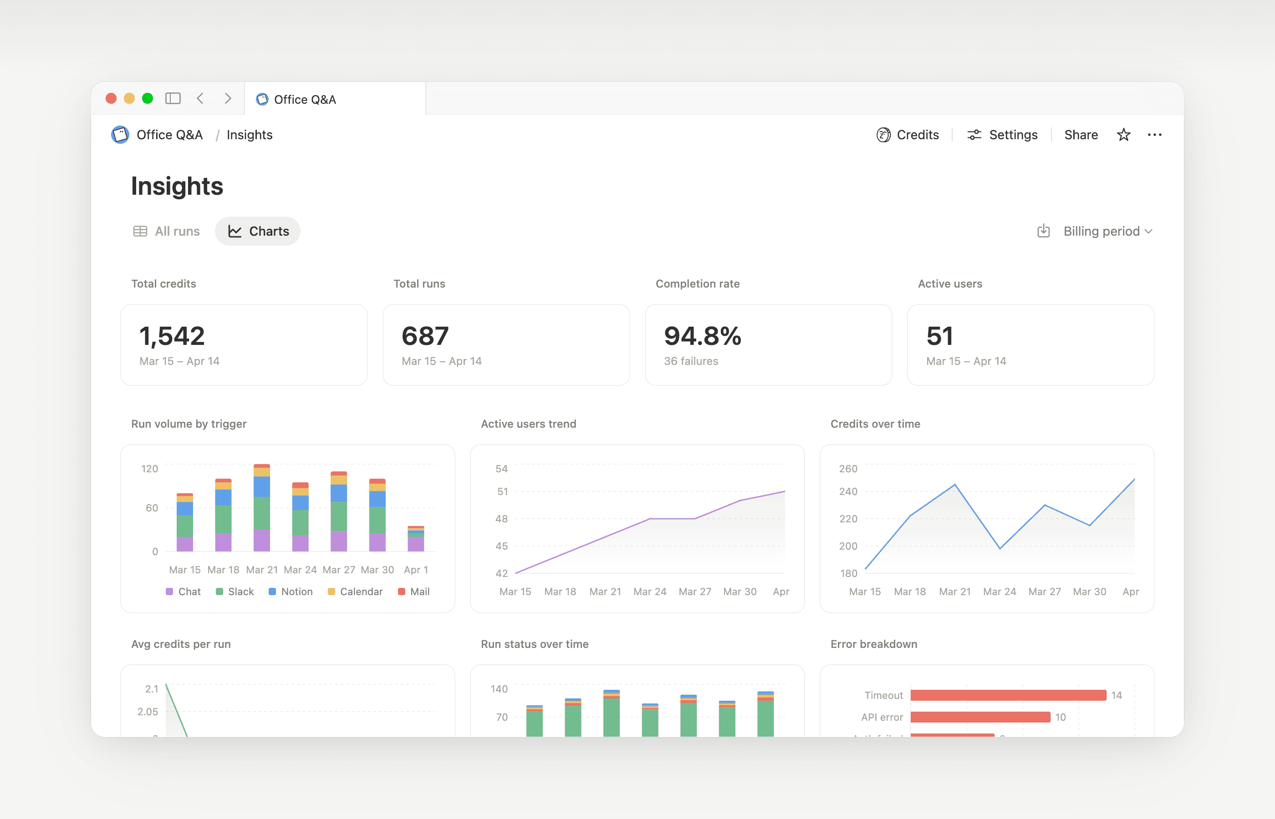Screen dimensions: 1275x819
Task: Click the Mail red legend swatch
Action: pyautogui.click(x=402, y=591)
